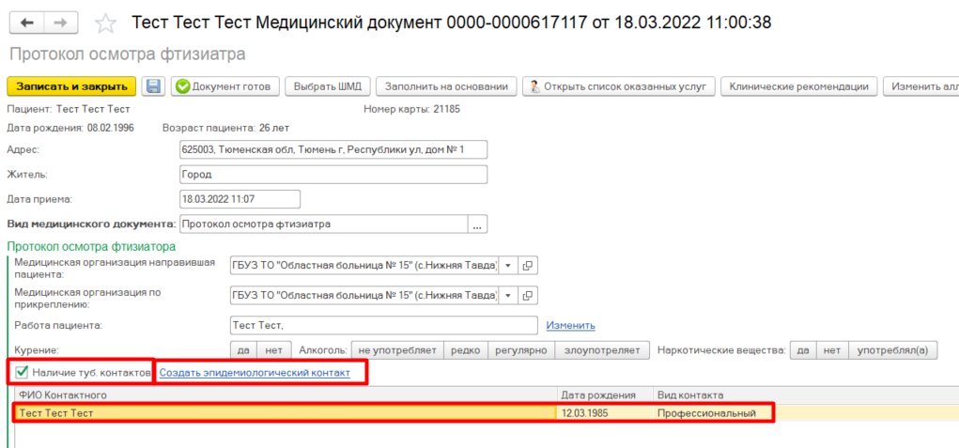Open Клинические рекомендации
Viewport: 959px width, 448px height.
point(799,86)
